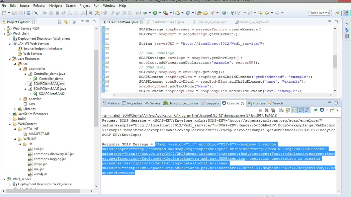Screen dimensions: 351x197
Task: Click the Quick Access field
Action: pyautogui.click(x=319, y=13)
